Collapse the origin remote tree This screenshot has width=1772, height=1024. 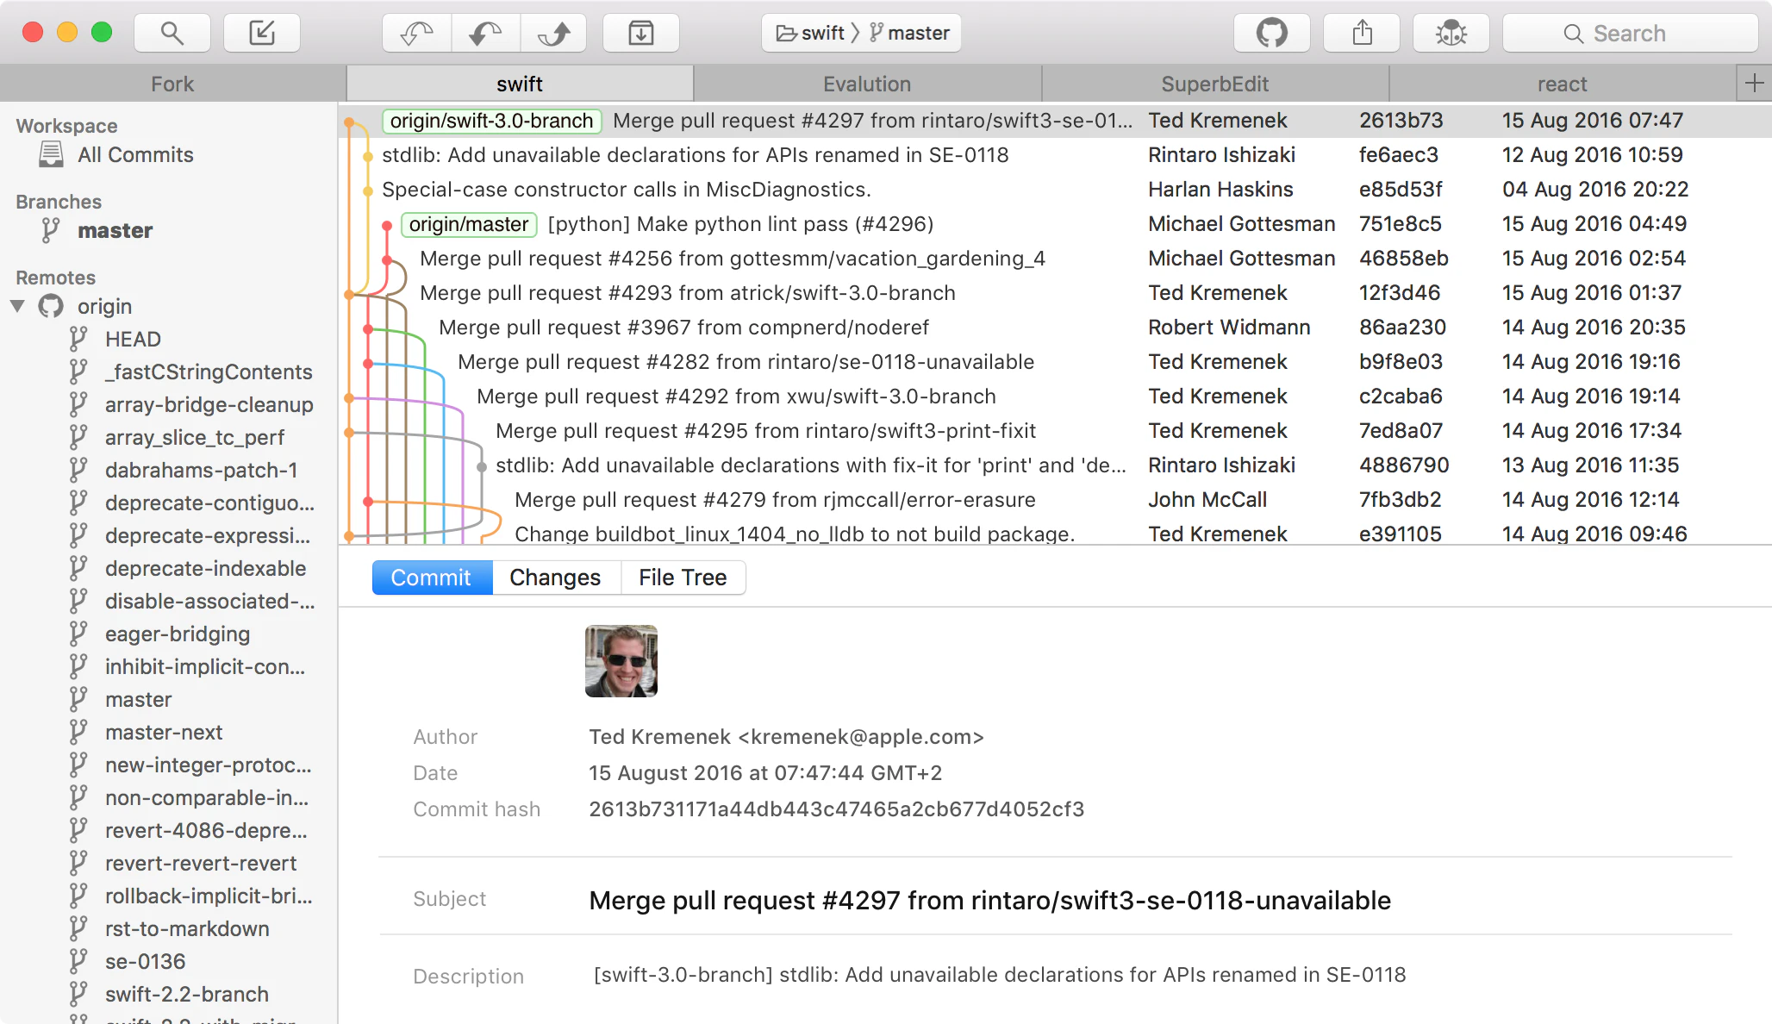pos(17,306)
